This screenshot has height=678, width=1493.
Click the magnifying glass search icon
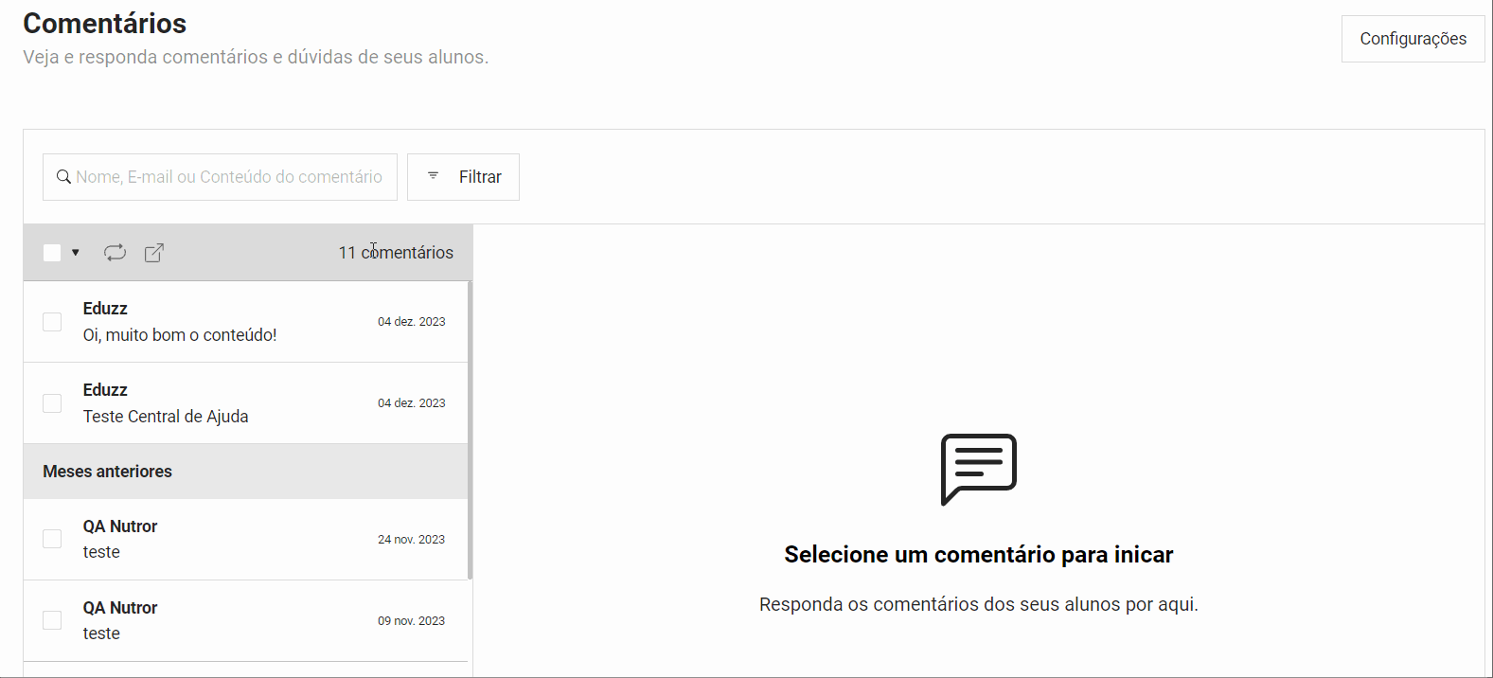coord(63,177)
